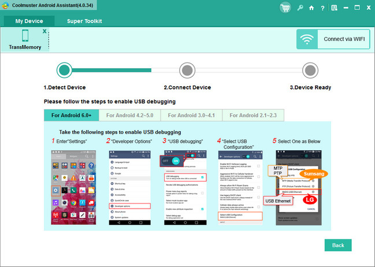The image size is (375, 267).
Task: View the For Android 2.1~2.3 instructions
Action: click(x=252, y=115)
